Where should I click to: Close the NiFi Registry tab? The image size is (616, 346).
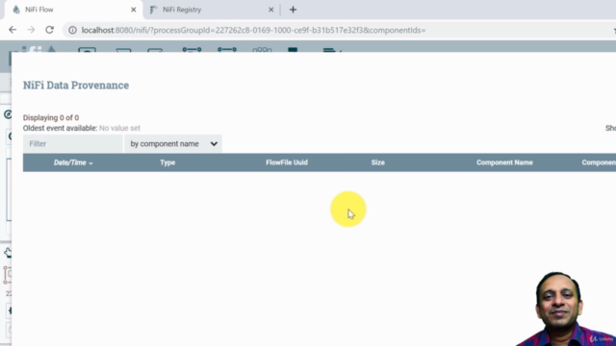point(271,10)
